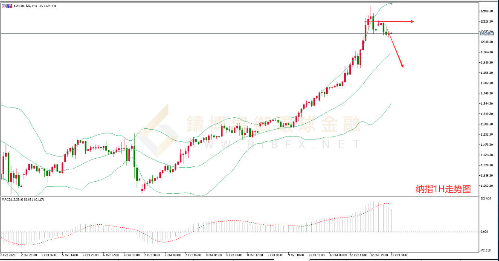Screen dimensions: 499x261
Task: Click the first one-click trading icon at top-left
Action: (x=4, y=6)
